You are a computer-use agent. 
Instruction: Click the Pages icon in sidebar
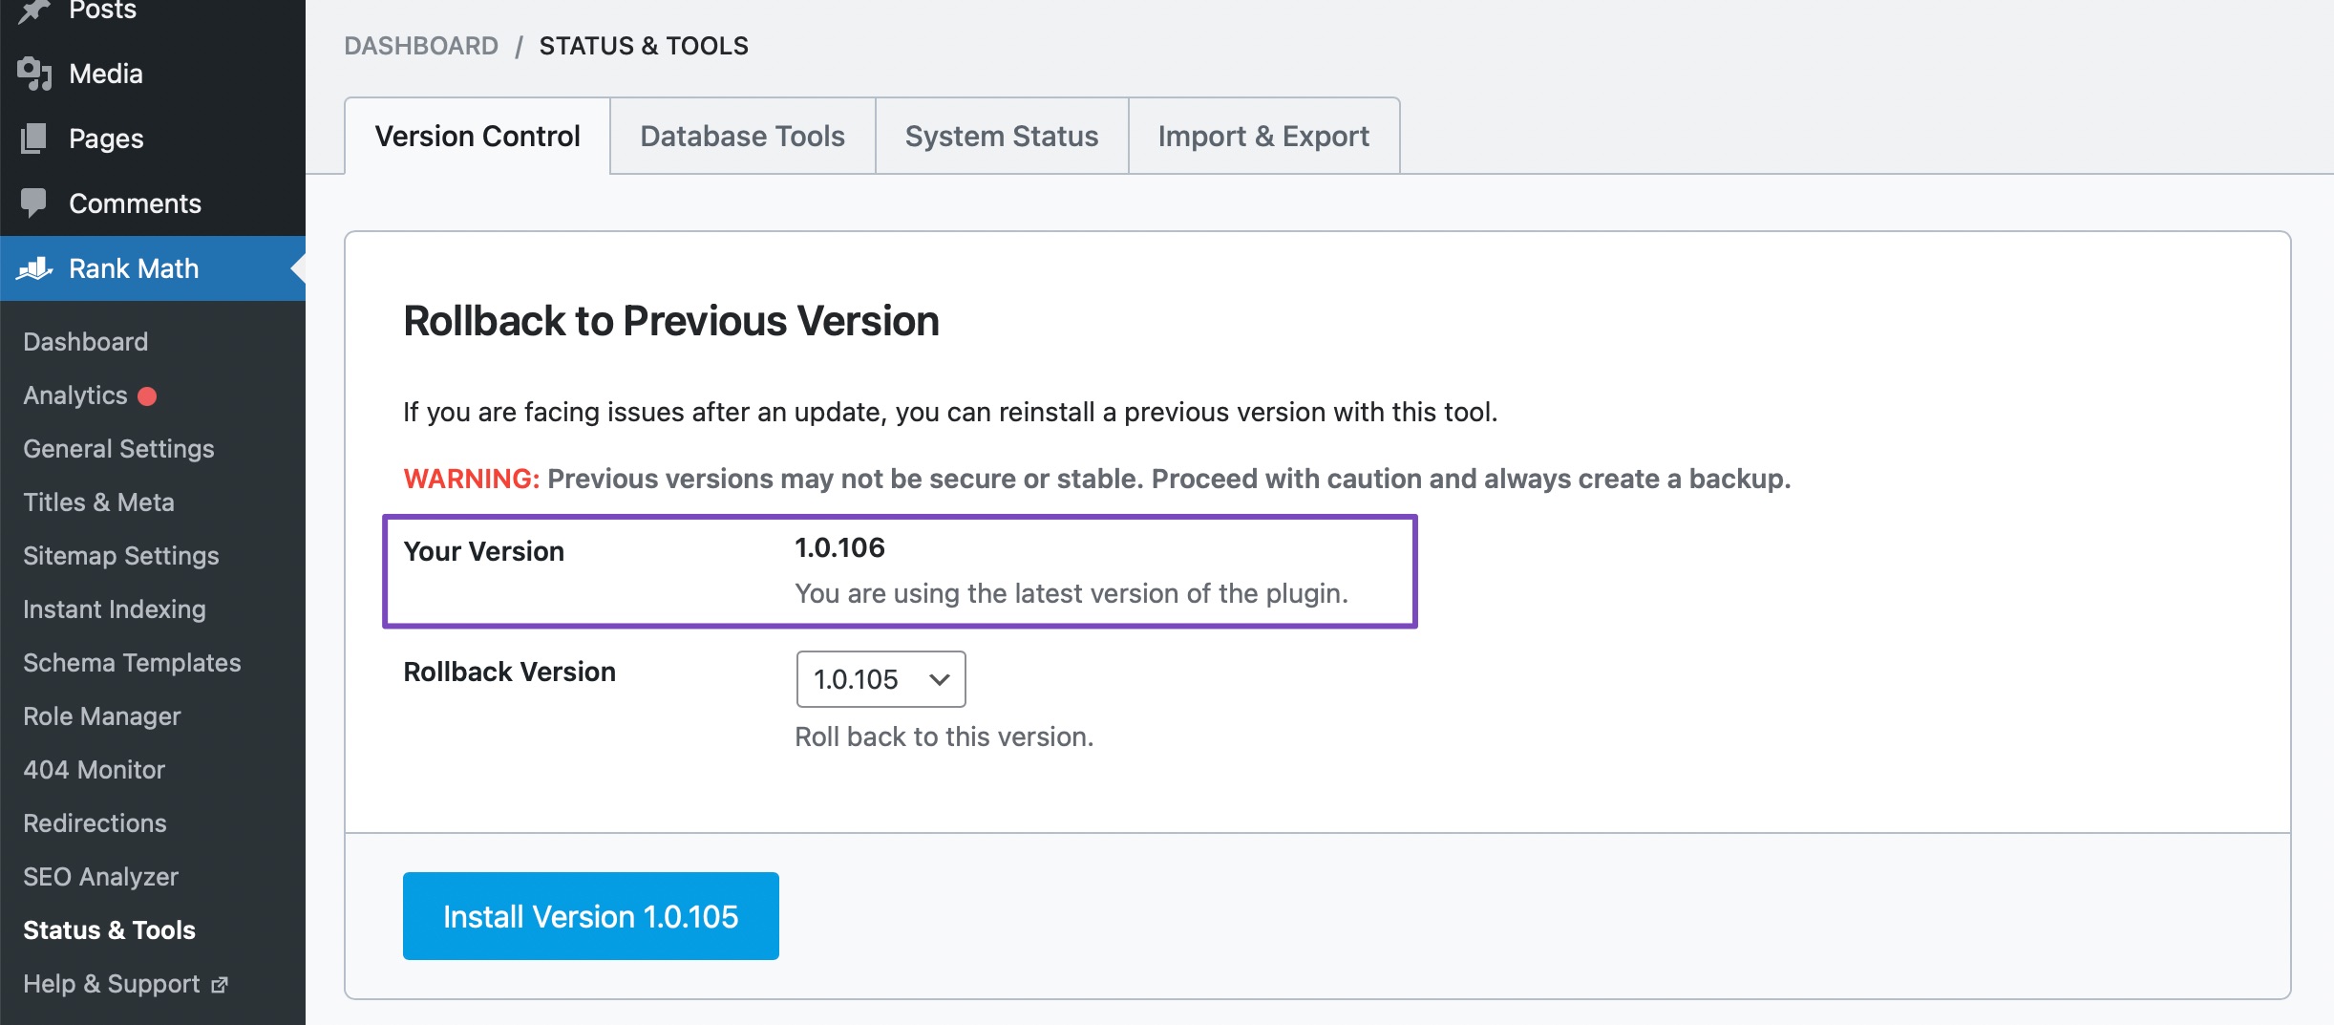[33, 139]
